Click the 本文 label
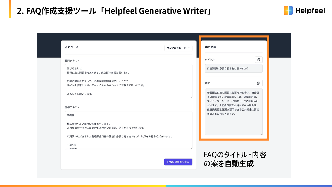The width and height of the screenshot is (332, 187). [x=208, y=83]
